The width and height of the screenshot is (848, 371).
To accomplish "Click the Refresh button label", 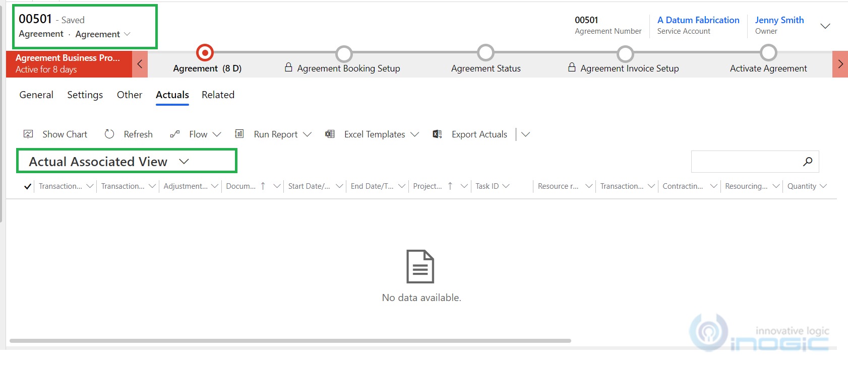I will pyautogui.click(x=138, y=134).
